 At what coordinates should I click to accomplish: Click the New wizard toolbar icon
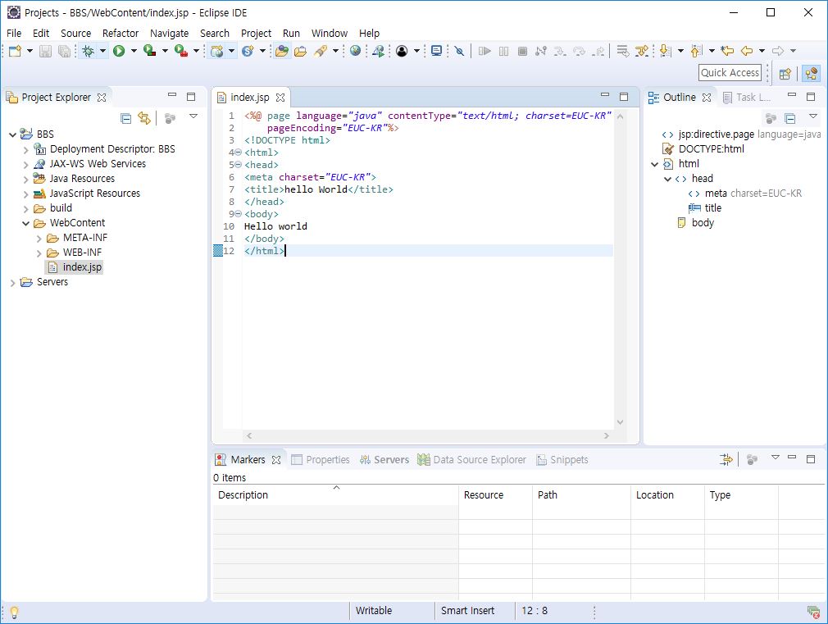point(15,51)
